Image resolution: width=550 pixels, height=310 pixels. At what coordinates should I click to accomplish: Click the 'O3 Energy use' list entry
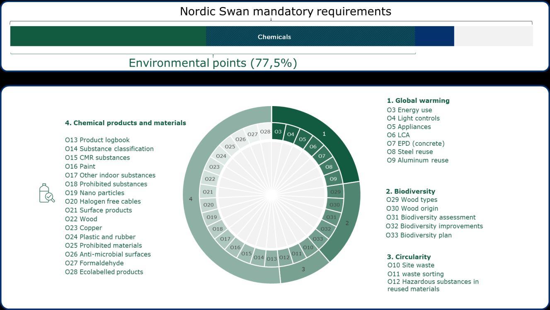click(x=409, y=110)
